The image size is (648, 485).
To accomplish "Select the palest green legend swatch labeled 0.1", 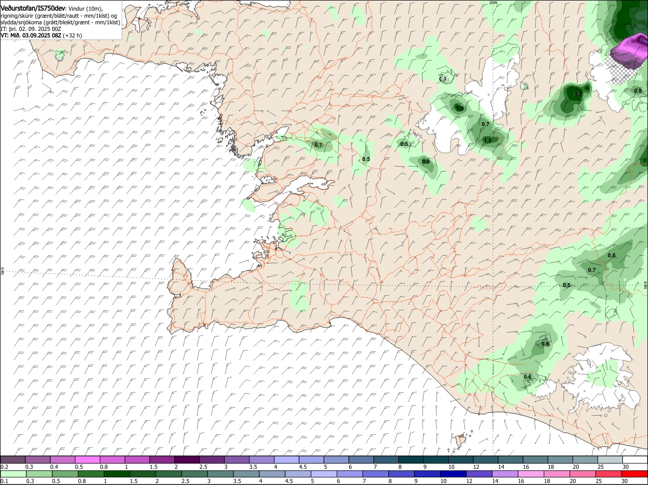I will (13, 474).
